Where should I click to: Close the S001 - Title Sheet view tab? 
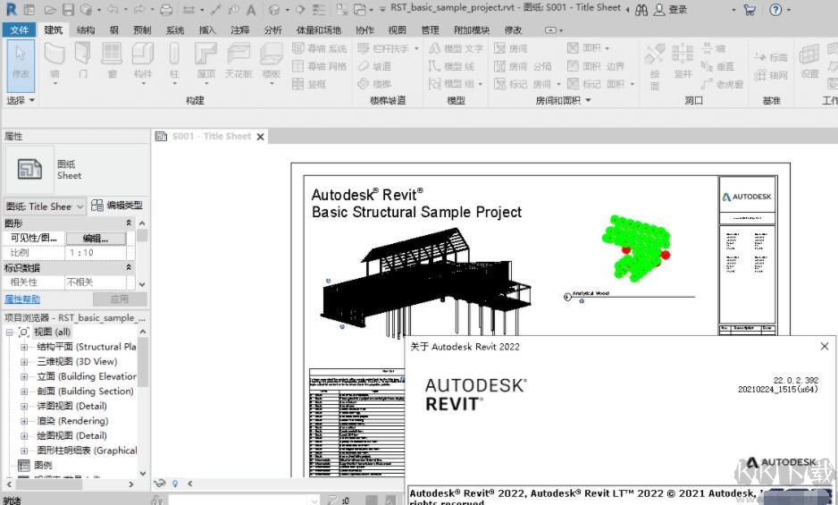pyautogui.click(x=261, y=137)
